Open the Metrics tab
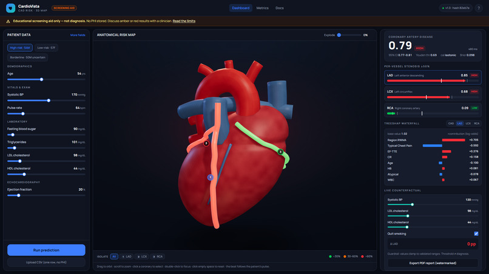489x274 pixels. [262, 8]
